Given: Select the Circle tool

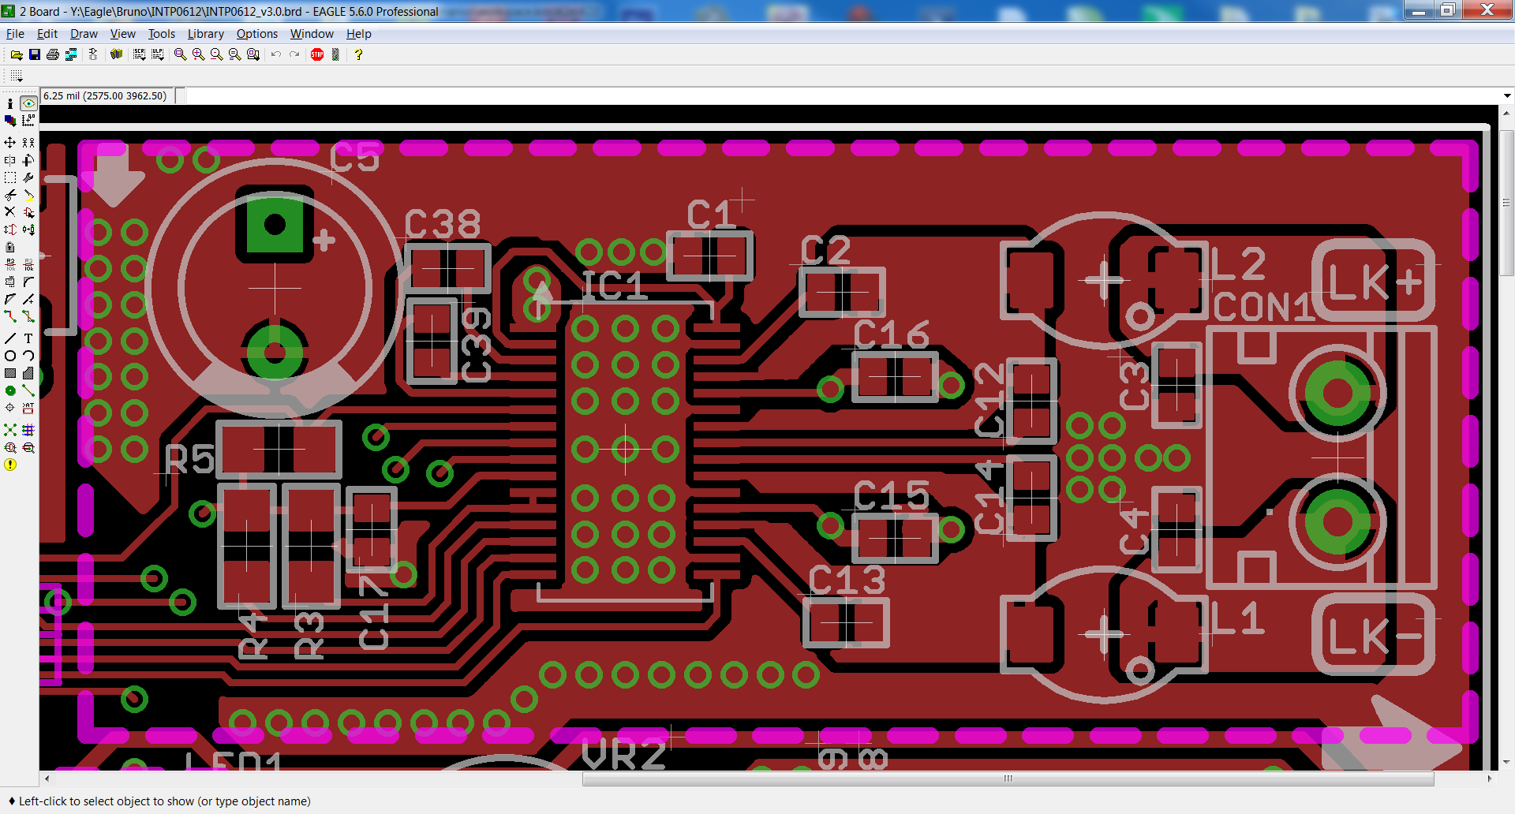Looking at the screenshot, I should 10,356.
